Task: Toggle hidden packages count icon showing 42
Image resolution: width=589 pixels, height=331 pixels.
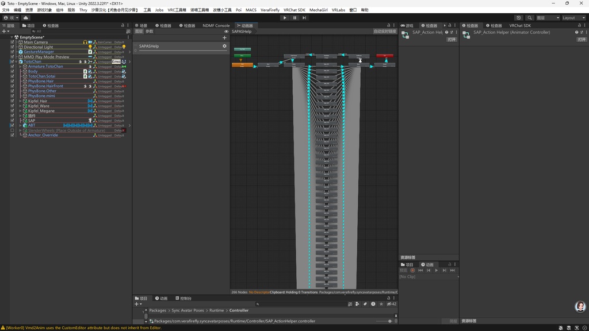Action: click(391, 304)
